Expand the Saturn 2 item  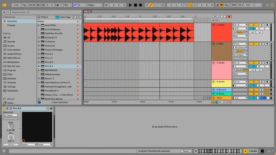click(39, 78)
